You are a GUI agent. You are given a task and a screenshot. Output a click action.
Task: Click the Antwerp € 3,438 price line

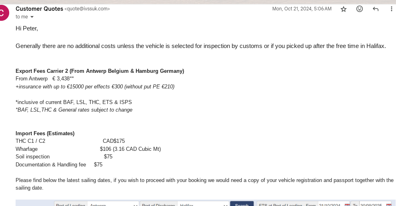coord(45,79)
